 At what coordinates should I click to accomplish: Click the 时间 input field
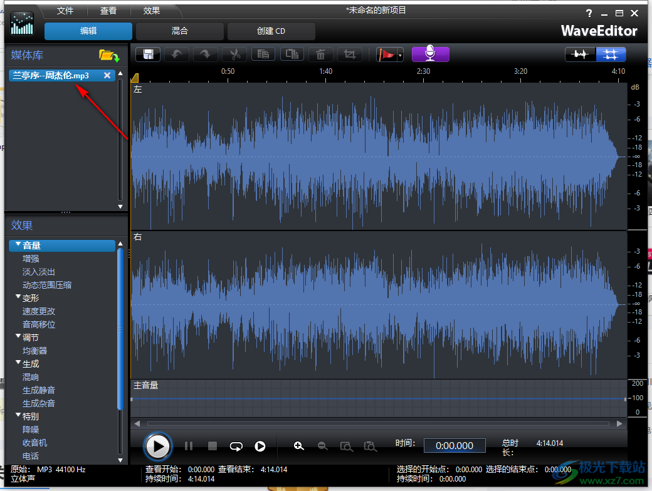click(455, 445)
